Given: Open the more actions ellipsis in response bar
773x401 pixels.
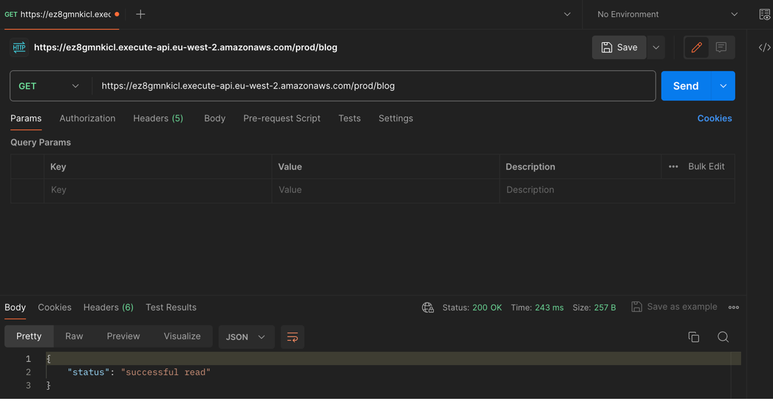Looking at the screenshot, I should (734, 307).
